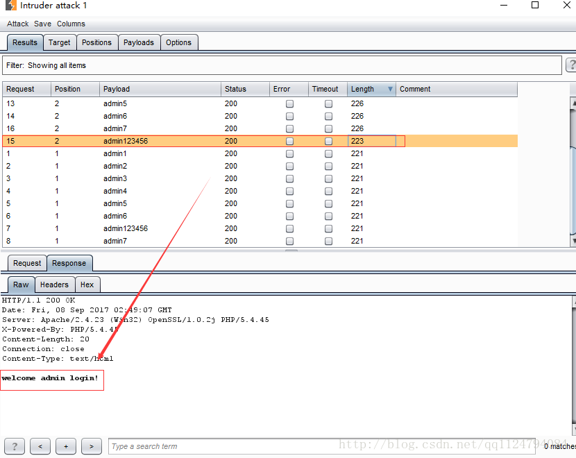This screenshot has height=458, width=576.
Task: Open the Save menu
Action: click(x=42, y=24)
